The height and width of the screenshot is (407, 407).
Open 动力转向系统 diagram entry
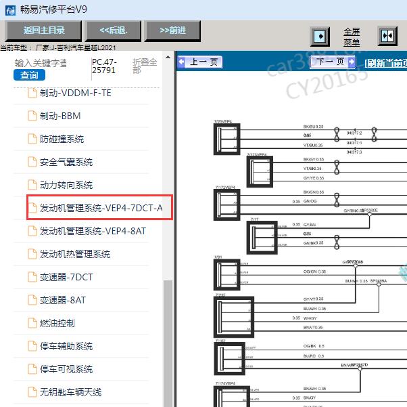point(66,185)
